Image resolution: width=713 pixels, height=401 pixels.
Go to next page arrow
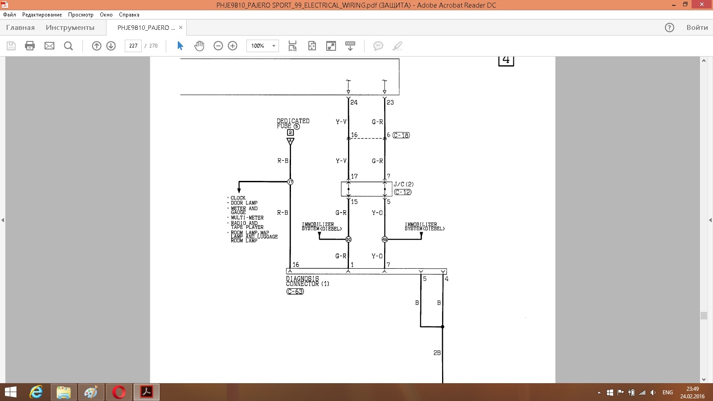tap(111, 46)
